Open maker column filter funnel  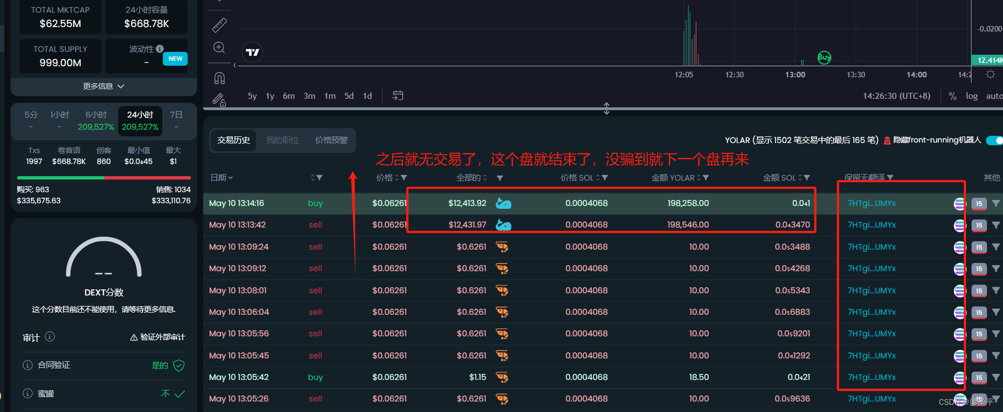pyautogui.click(x=890, y=178)
